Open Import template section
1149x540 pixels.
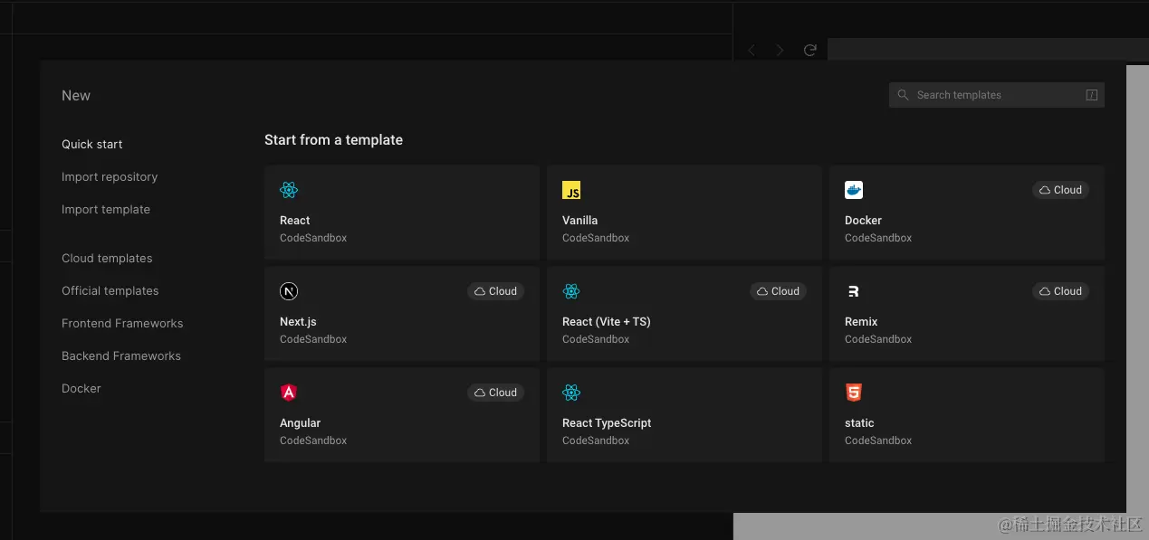[x=106, y=210]
